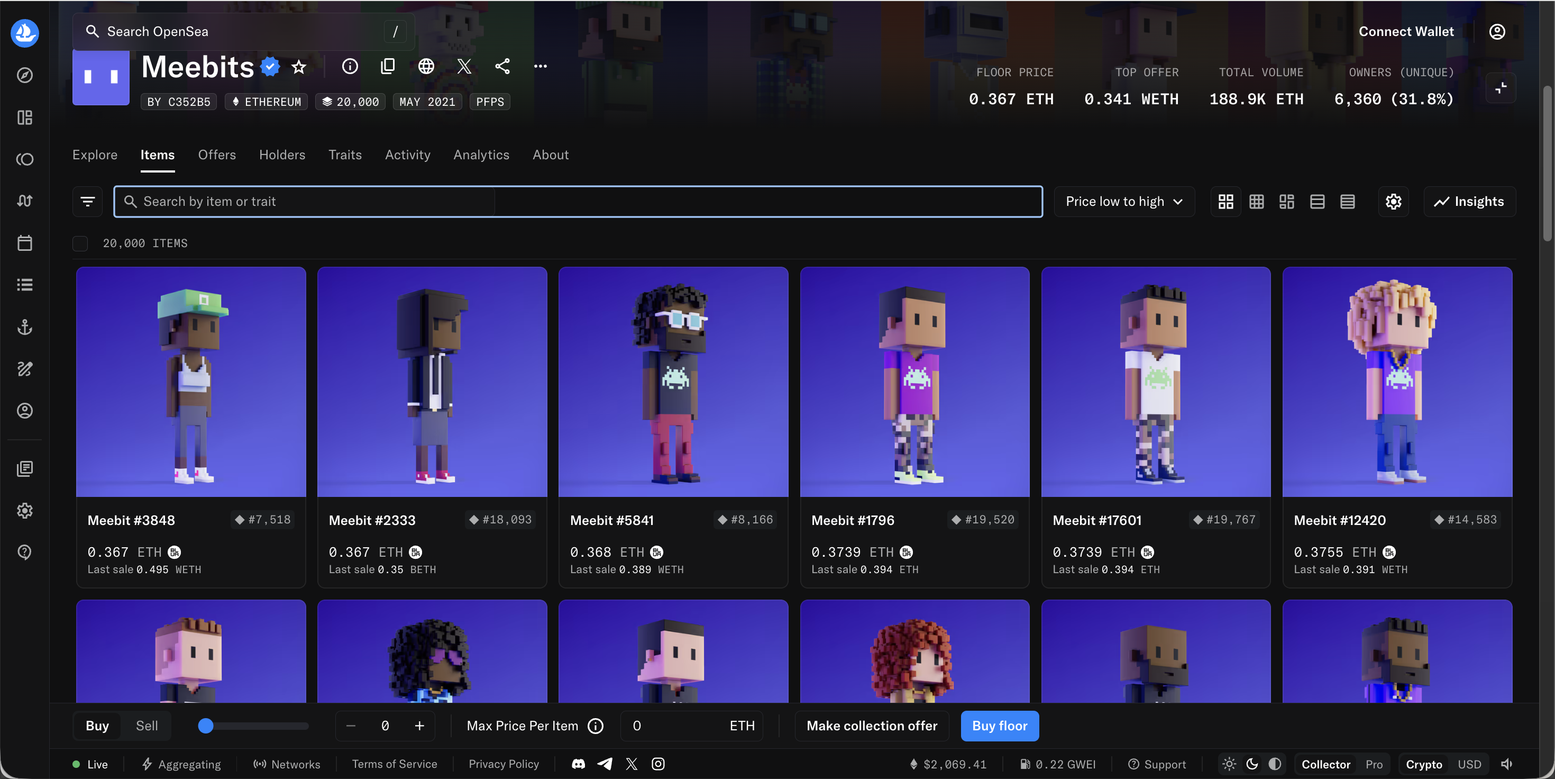The image size is (1555, 779).
Task: Expand the Price low to high dropdown
Action: tap(1124, 202)
